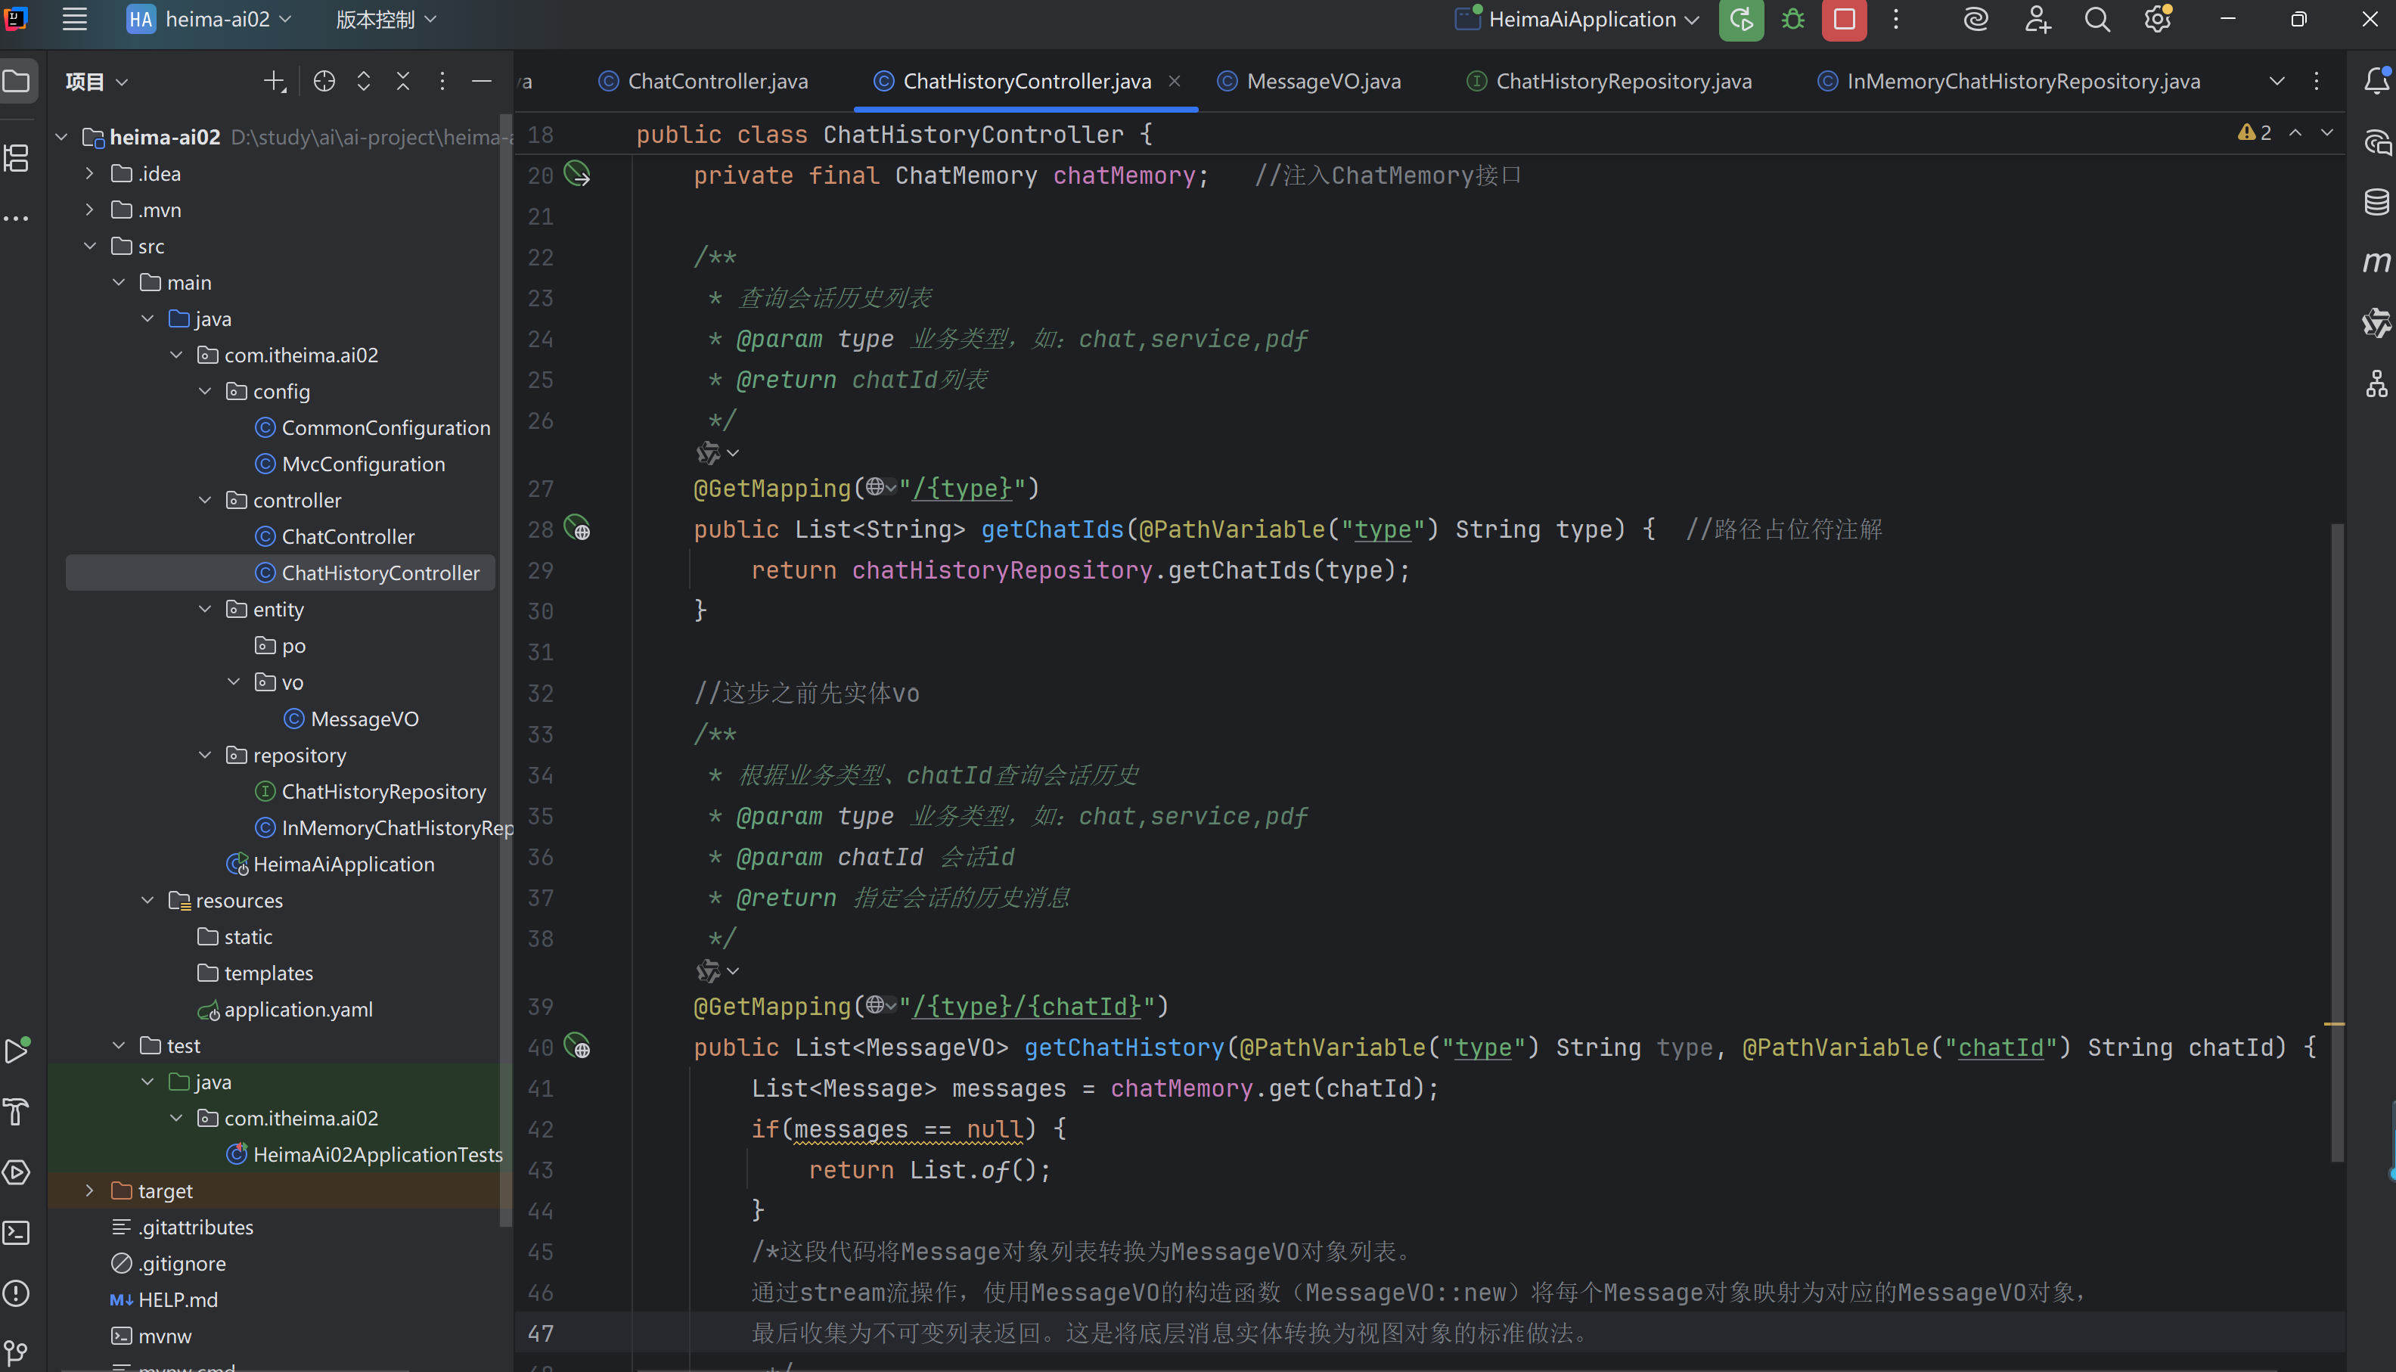The image size is (2396, 1372).
Task: Open the Maven tool window
Action: (2376, 262)
